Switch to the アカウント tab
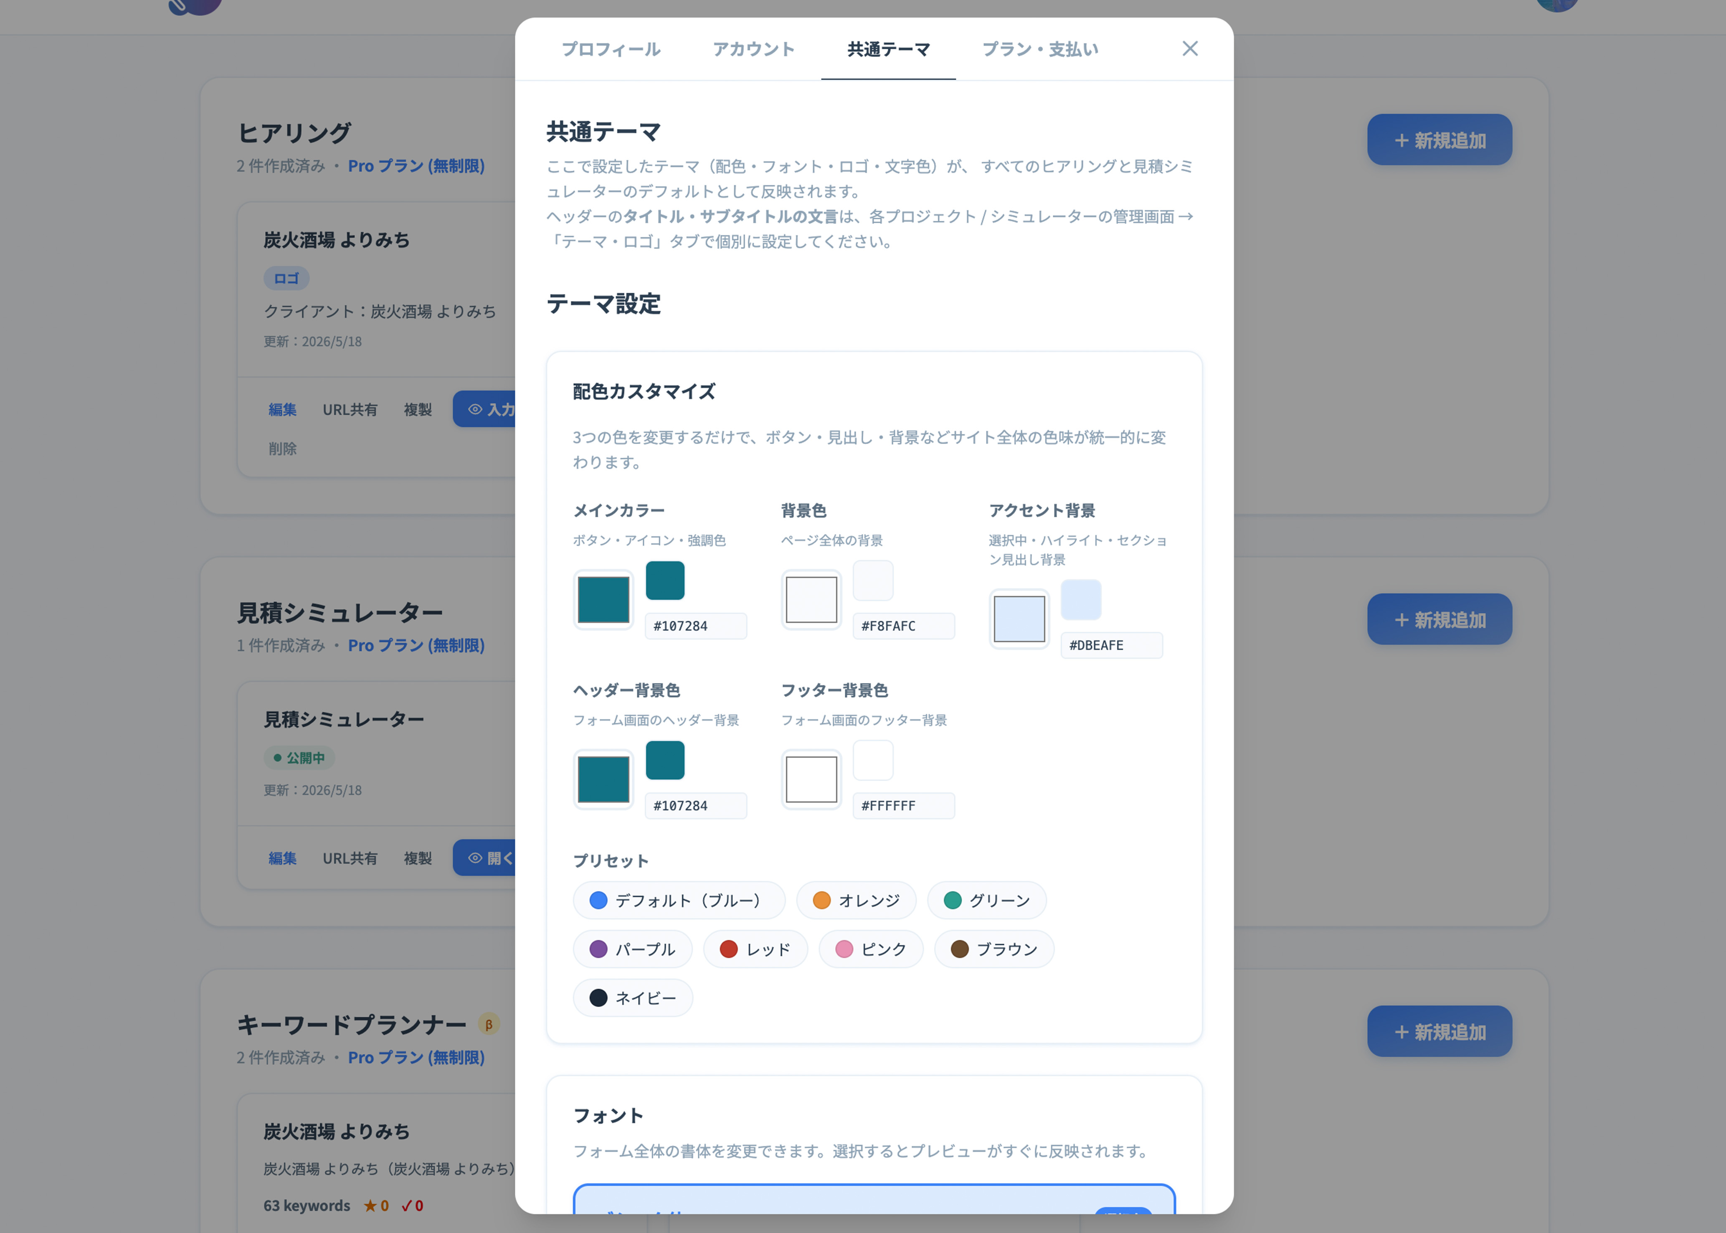 tap(753, 49)
